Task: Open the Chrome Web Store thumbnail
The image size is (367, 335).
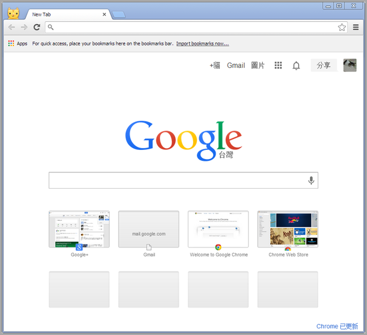Action: coord(288,229)
